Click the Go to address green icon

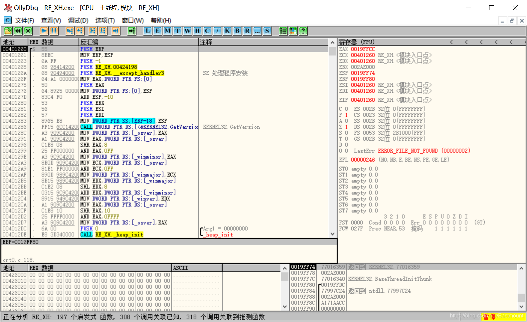click(132, 31)
